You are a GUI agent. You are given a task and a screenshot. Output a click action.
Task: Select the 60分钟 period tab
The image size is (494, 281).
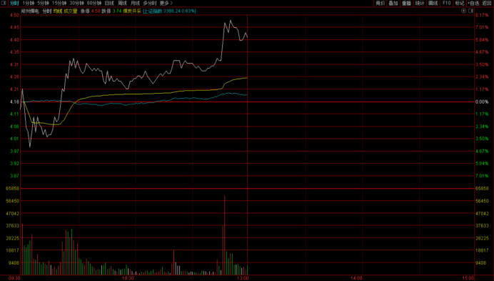pos(94,3)
